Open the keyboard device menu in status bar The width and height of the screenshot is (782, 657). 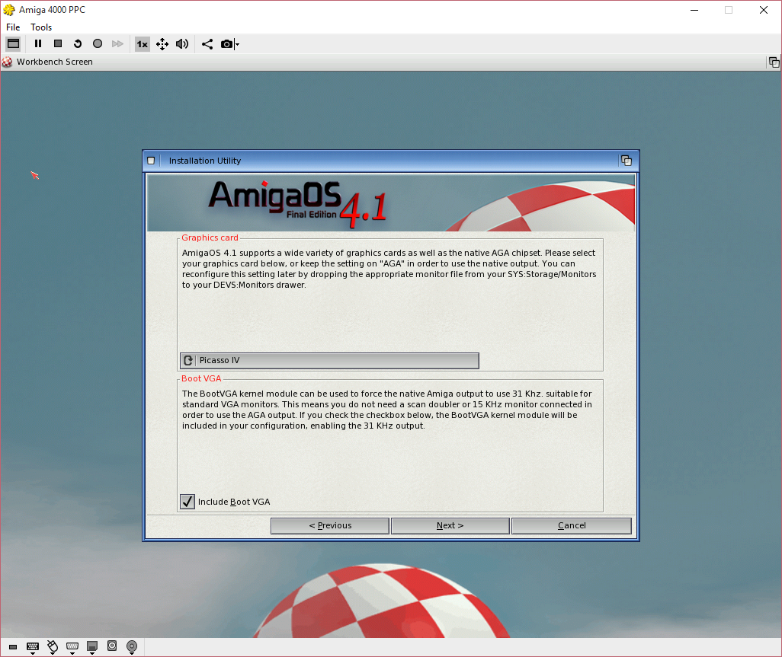33,647
